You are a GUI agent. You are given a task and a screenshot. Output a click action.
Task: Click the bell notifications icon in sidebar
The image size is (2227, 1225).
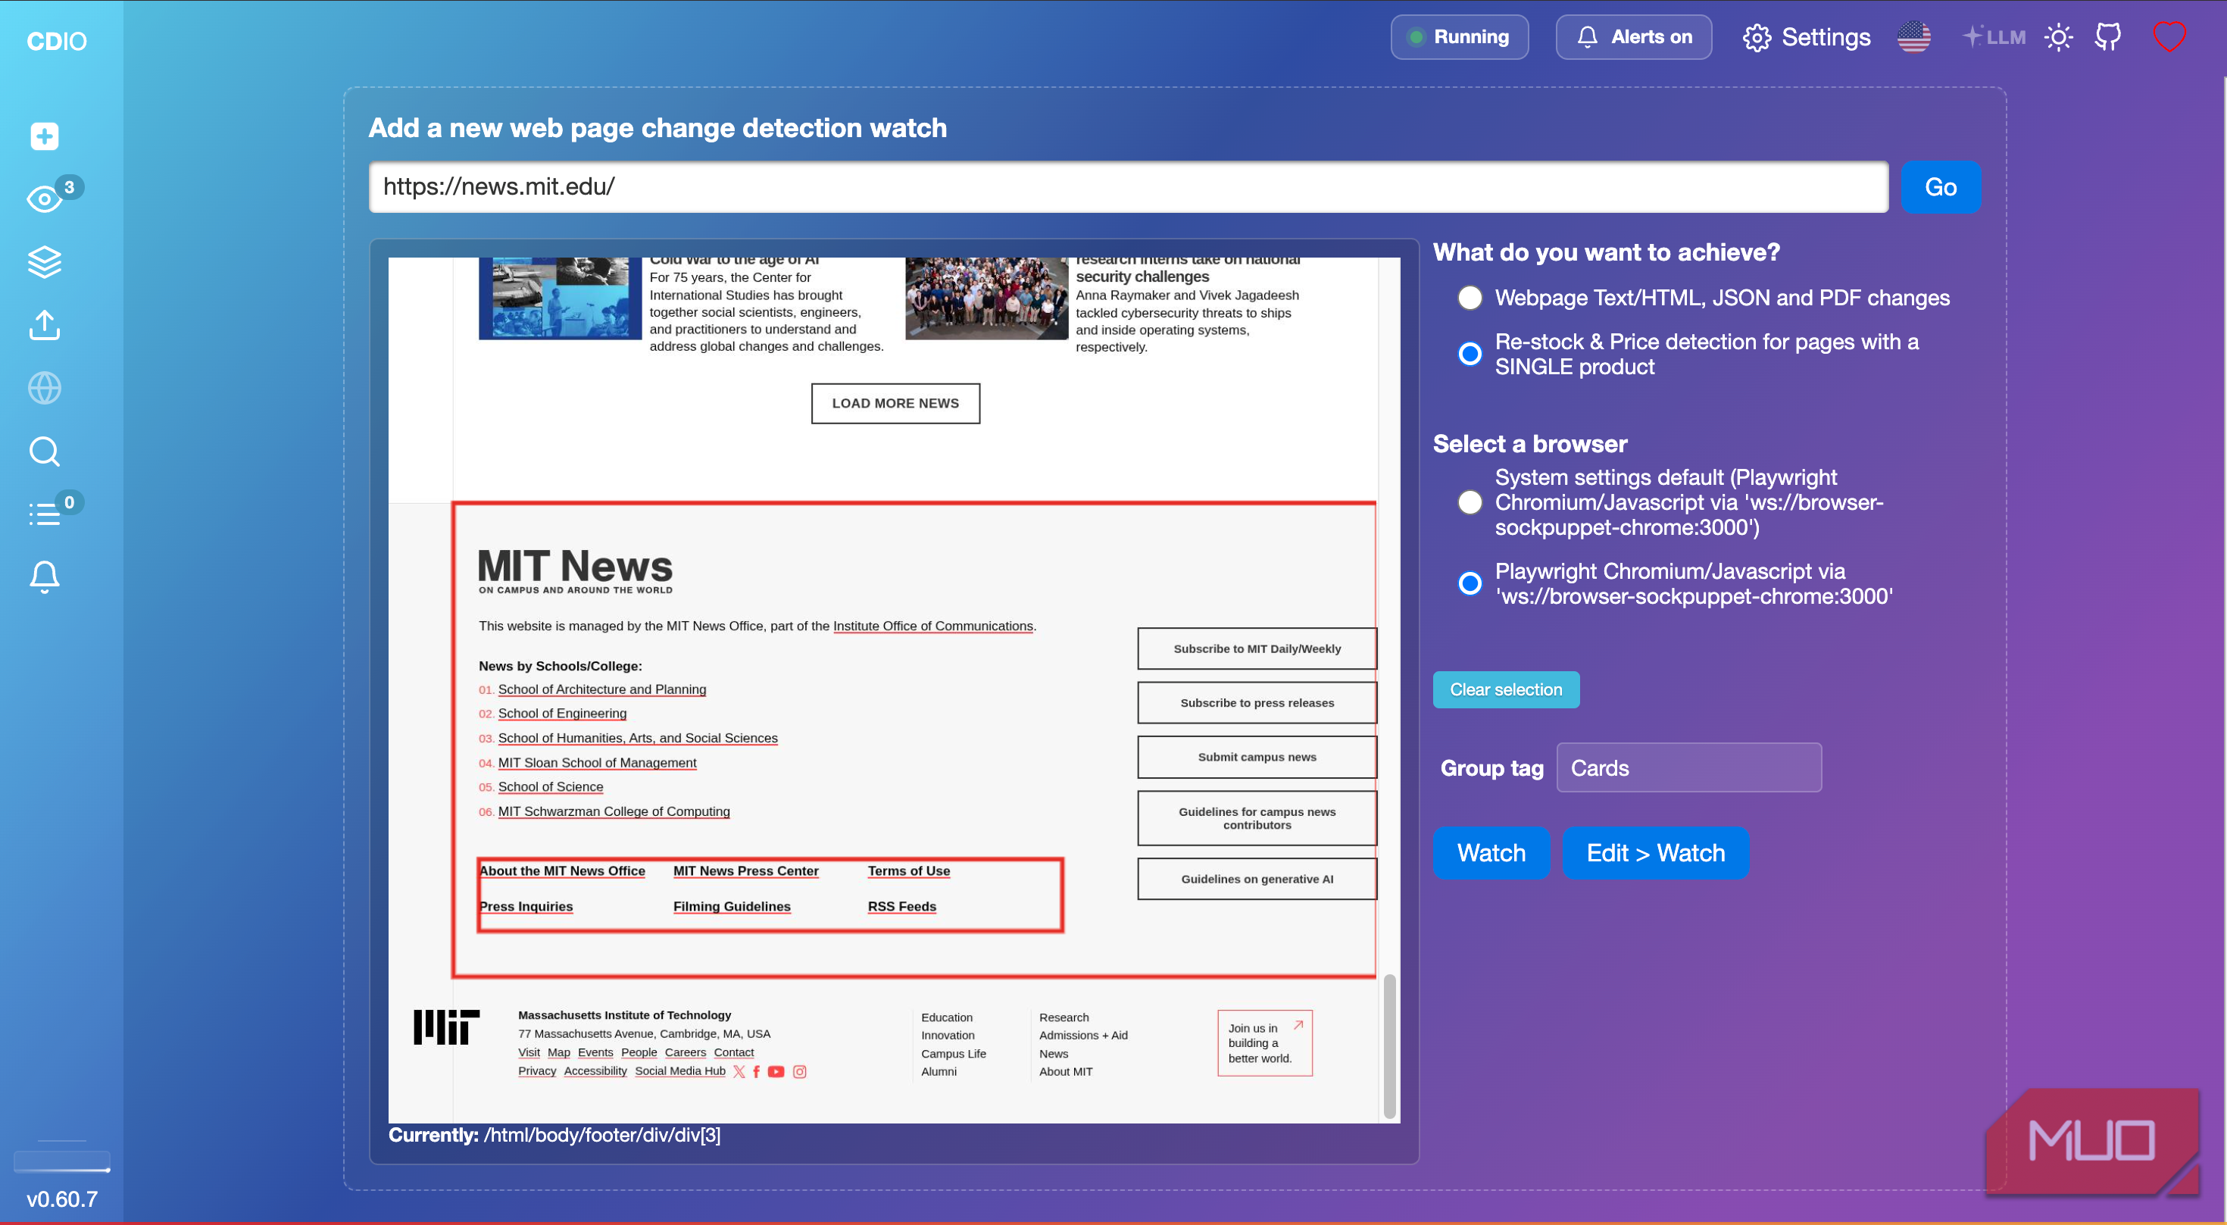(44, 577)
